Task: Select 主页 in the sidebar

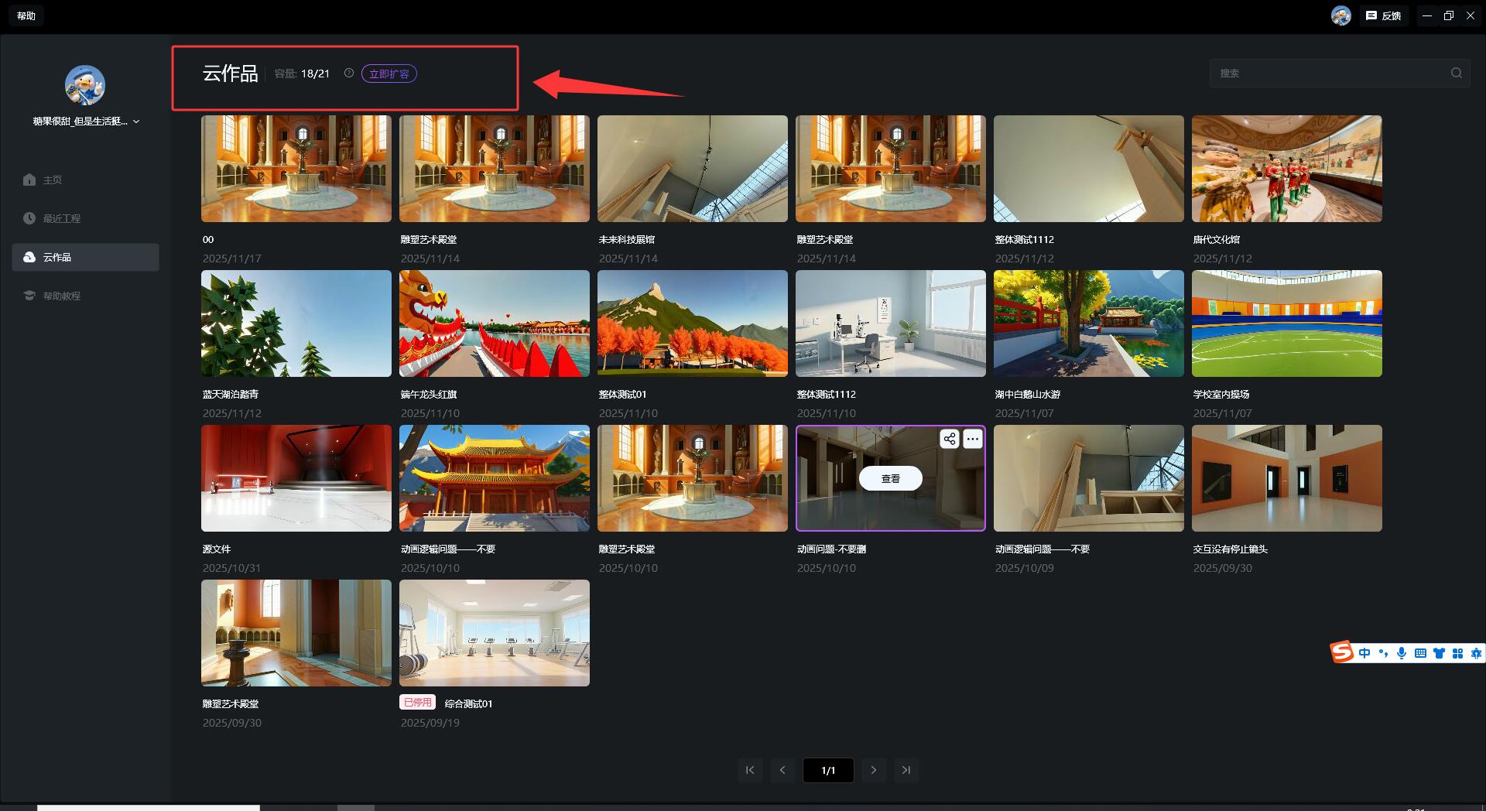Action: pyautogui.click(x=52, y=180)
